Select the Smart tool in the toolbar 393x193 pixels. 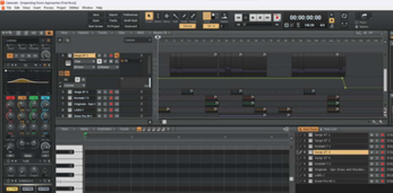pyautogui.click(x=149, y=16)
